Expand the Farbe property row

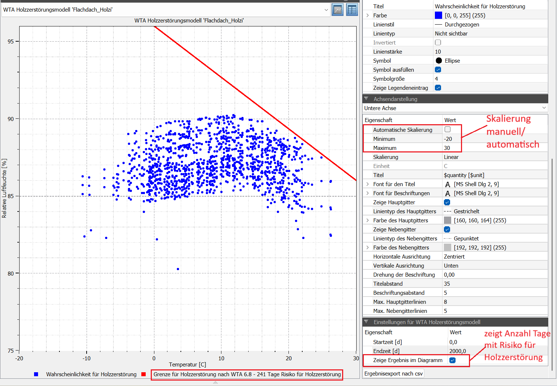(367, 15)
